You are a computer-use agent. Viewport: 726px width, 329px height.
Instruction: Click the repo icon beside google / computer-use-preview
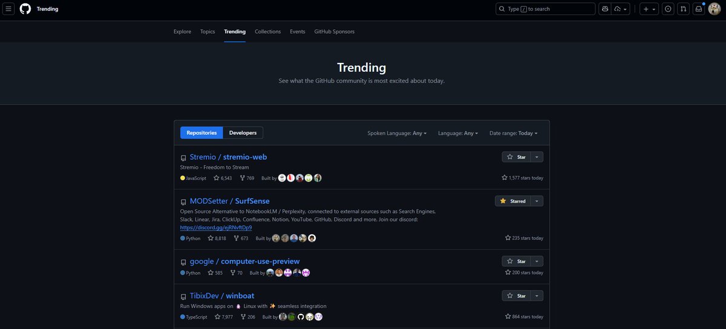click(x=183, y=262)
